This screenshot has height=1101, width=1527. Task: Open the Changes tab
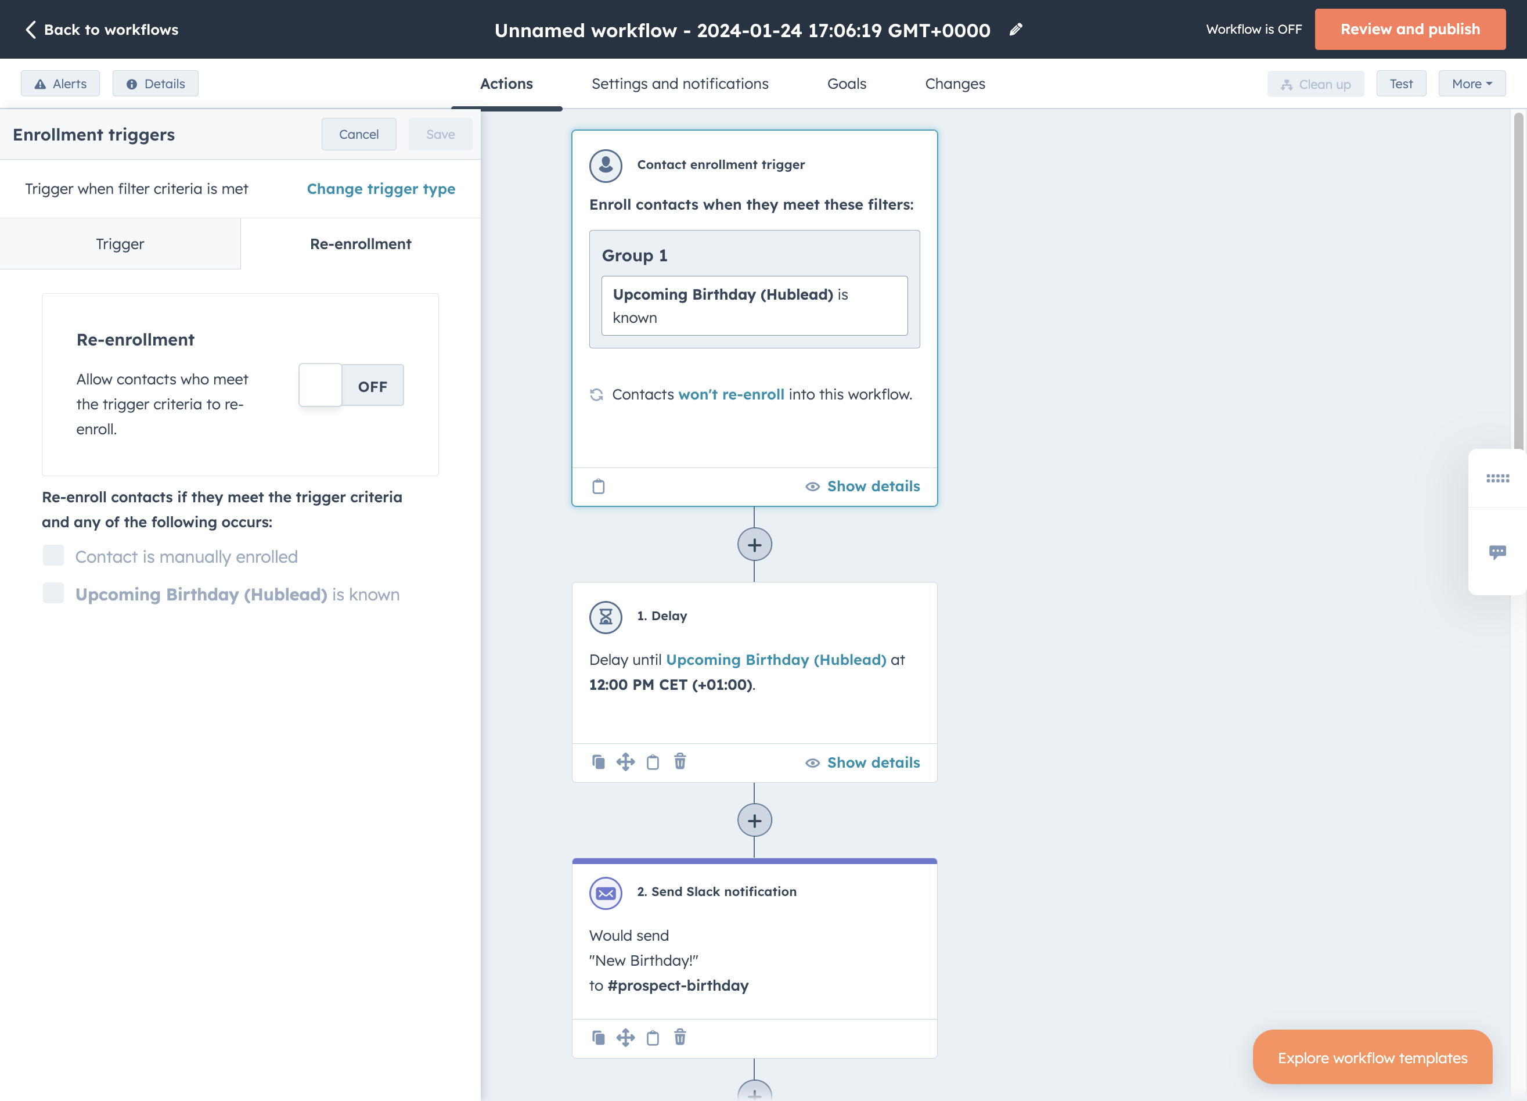[x=955, y=84]
